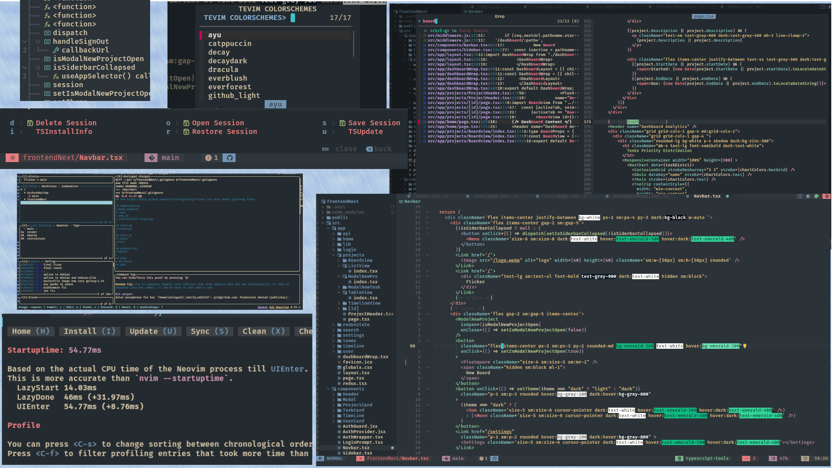
Task: Open the Install (I) tab in Lazy
Action: tap(89, 331)
